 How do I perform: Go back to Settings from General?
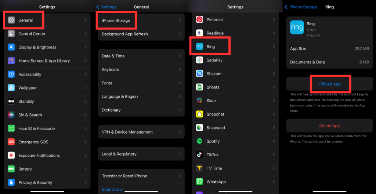click(106, 7)
